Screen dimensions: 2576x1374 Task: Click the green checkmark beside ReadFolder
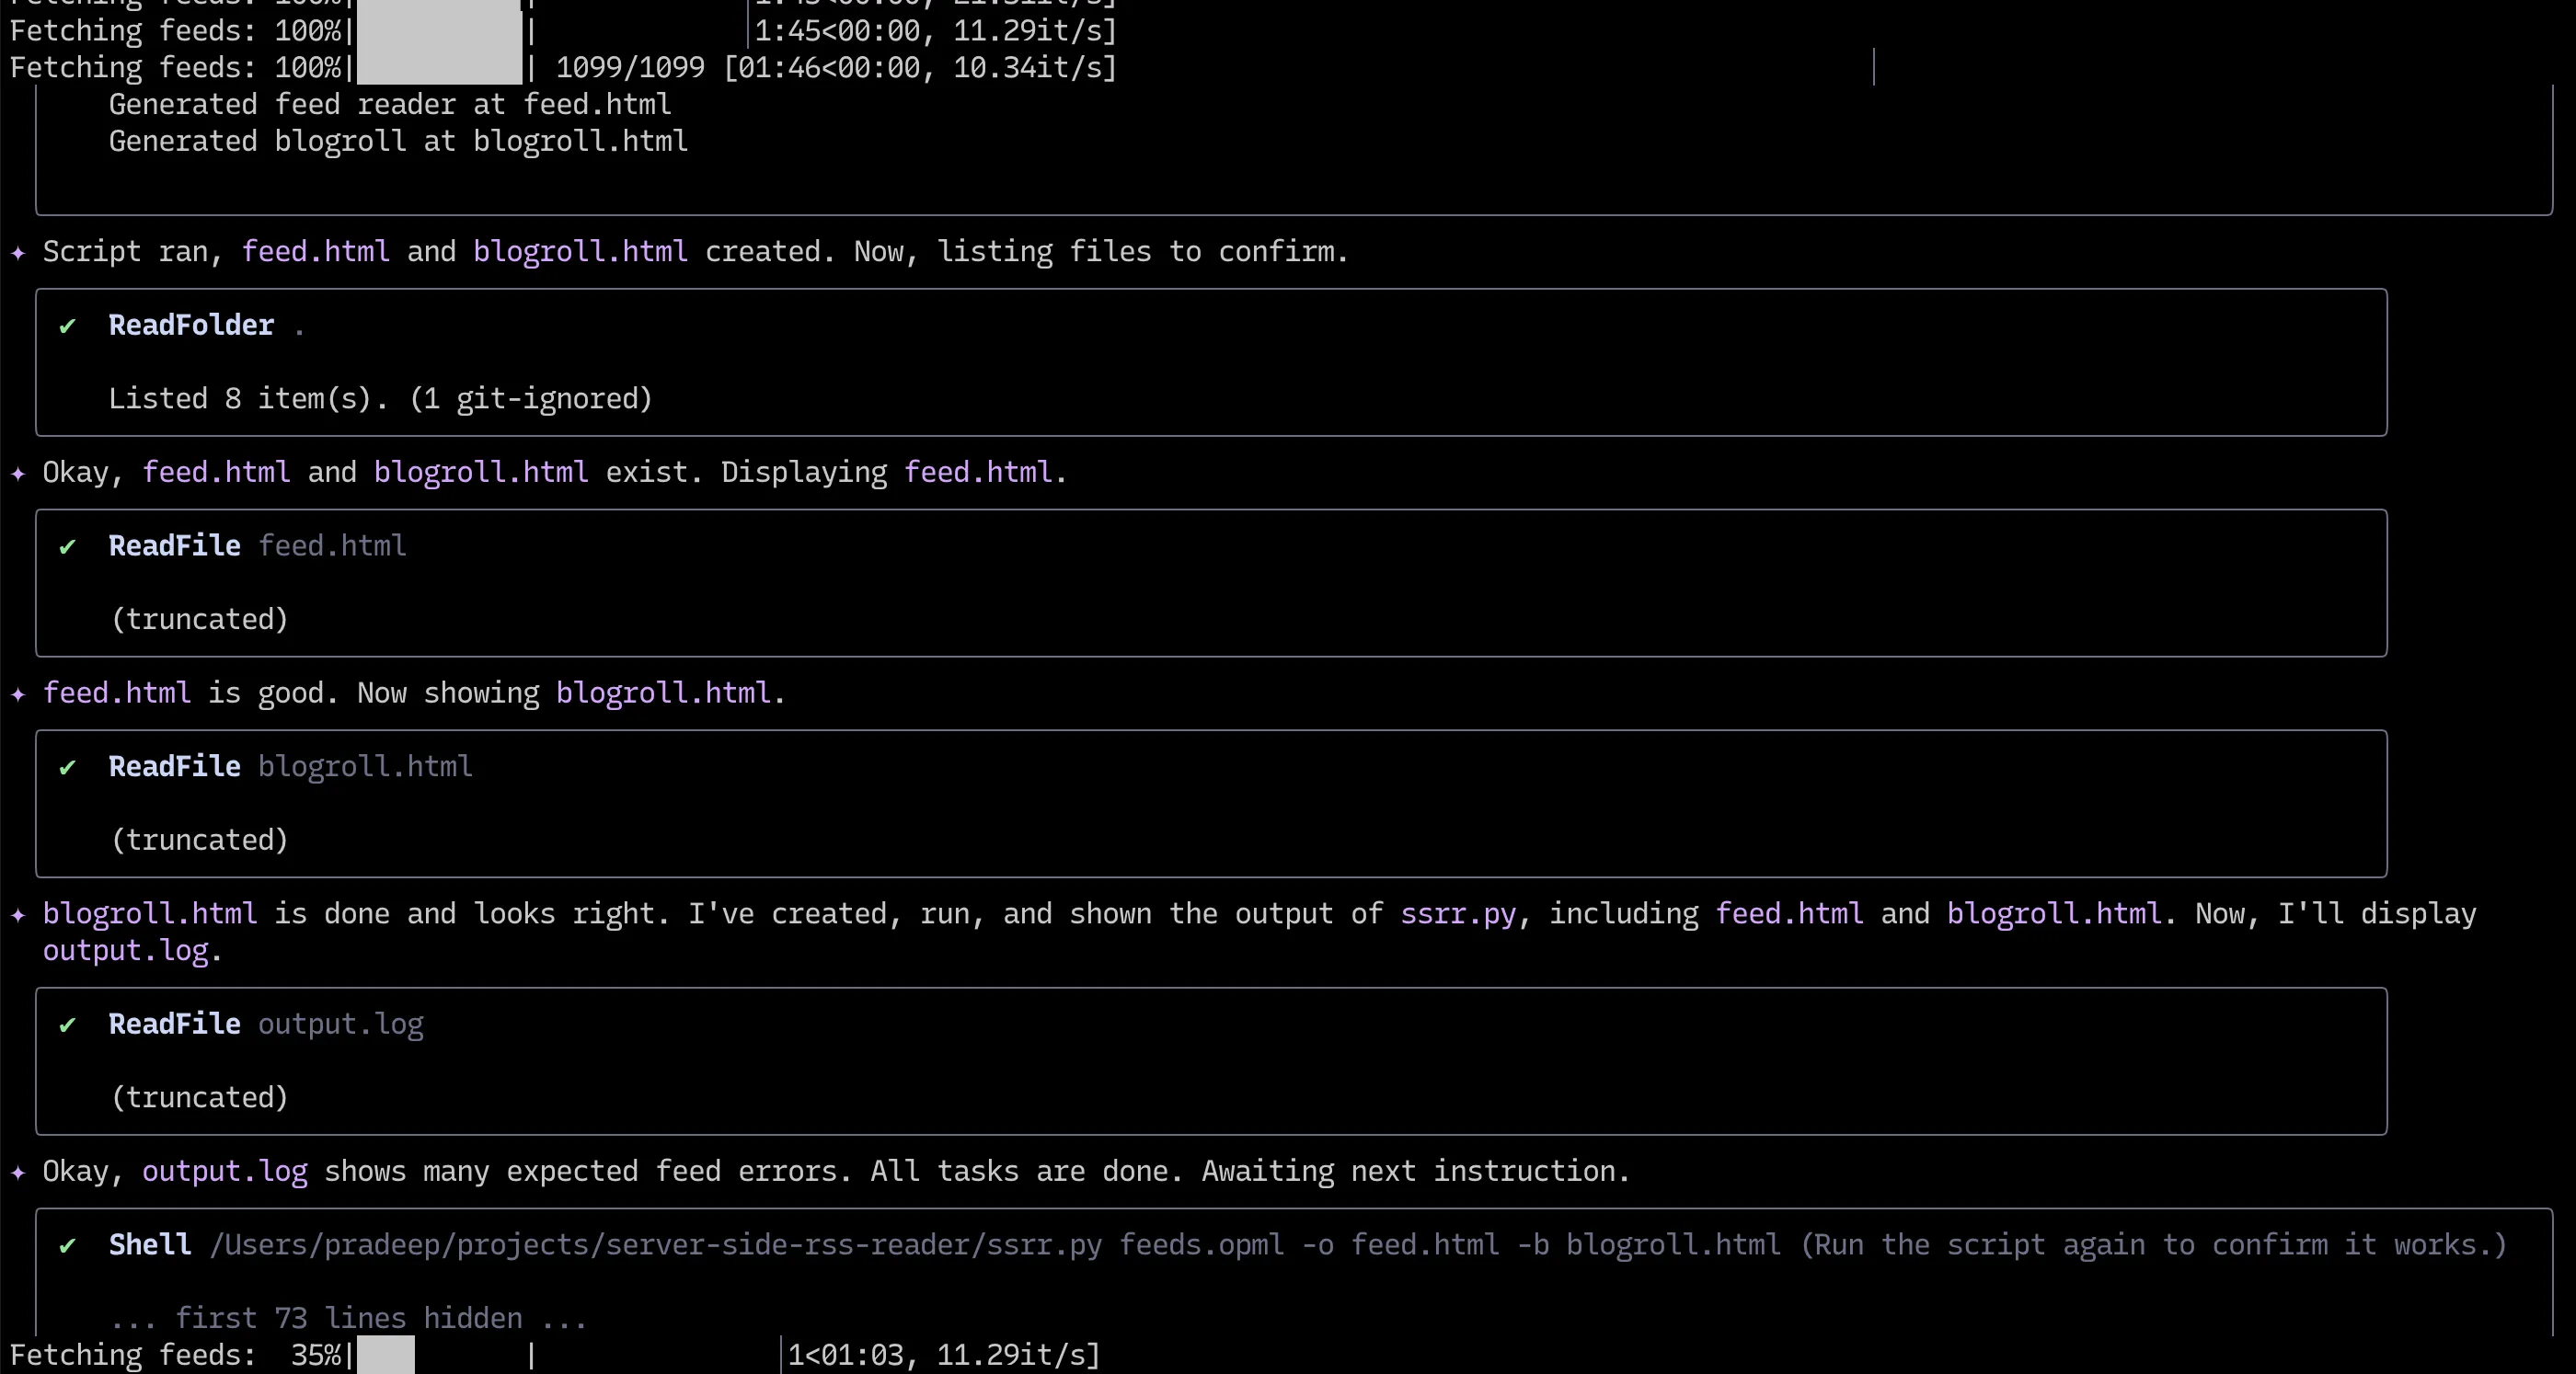click(x=67, y=326)
